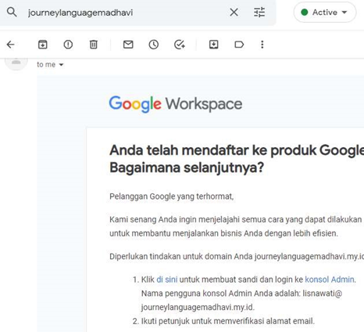Open search filter options icon
364x332 pixels.
pyautogui.click(x=259, y=12)
